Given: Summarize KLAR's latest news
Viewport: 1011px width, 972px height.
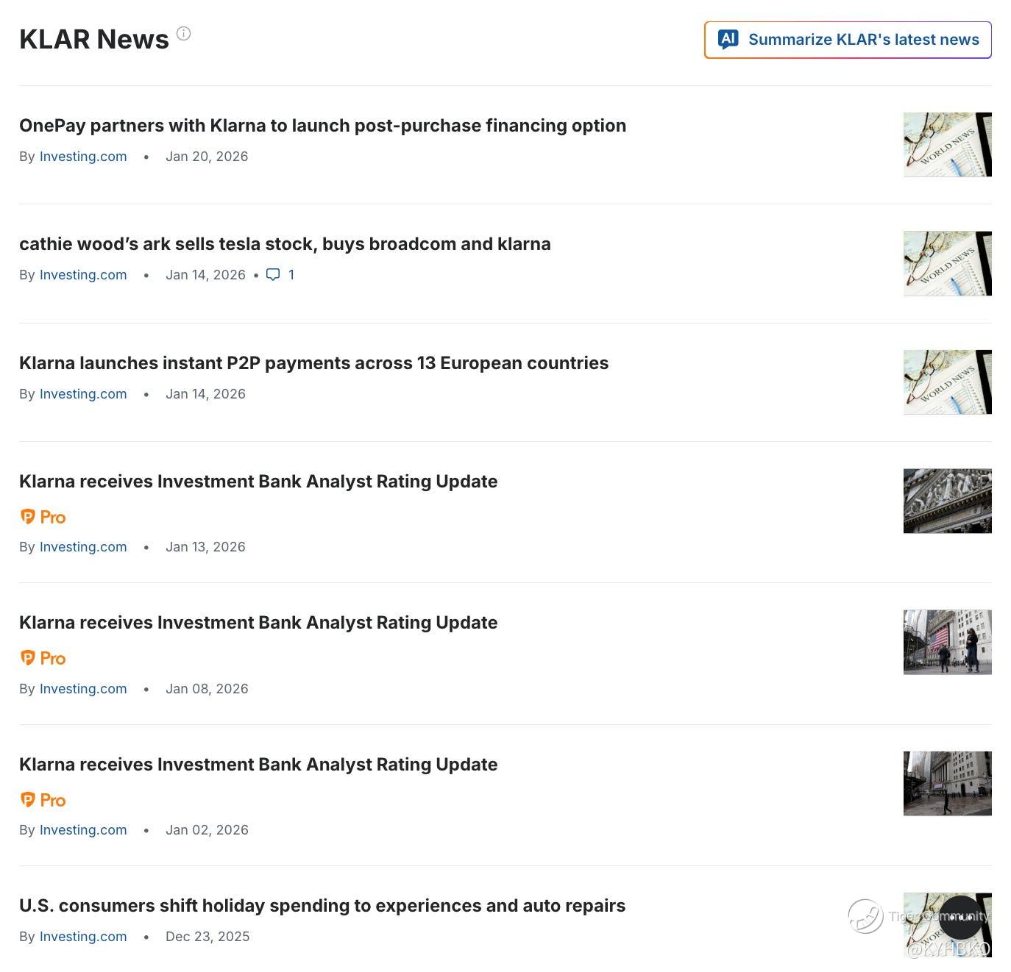Looking at the screenshot, I should (x=848, y=40).
